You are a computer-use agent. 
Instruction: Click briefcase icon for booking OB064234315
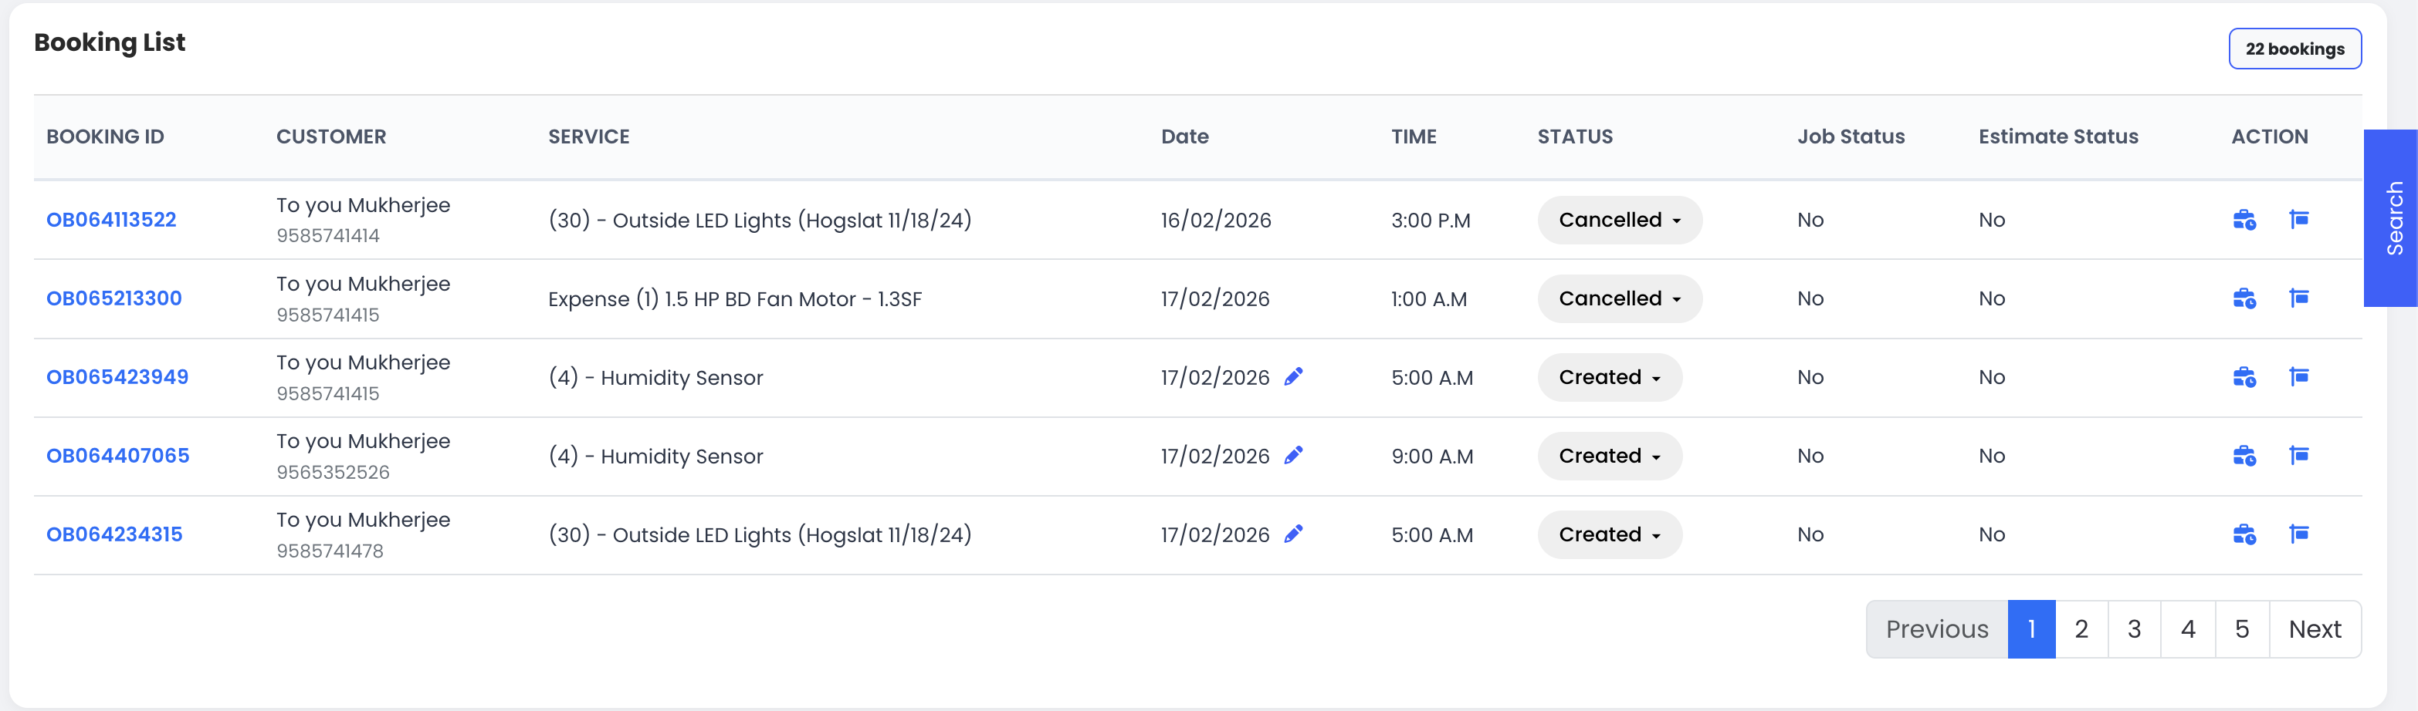(x=2244, y=534)
